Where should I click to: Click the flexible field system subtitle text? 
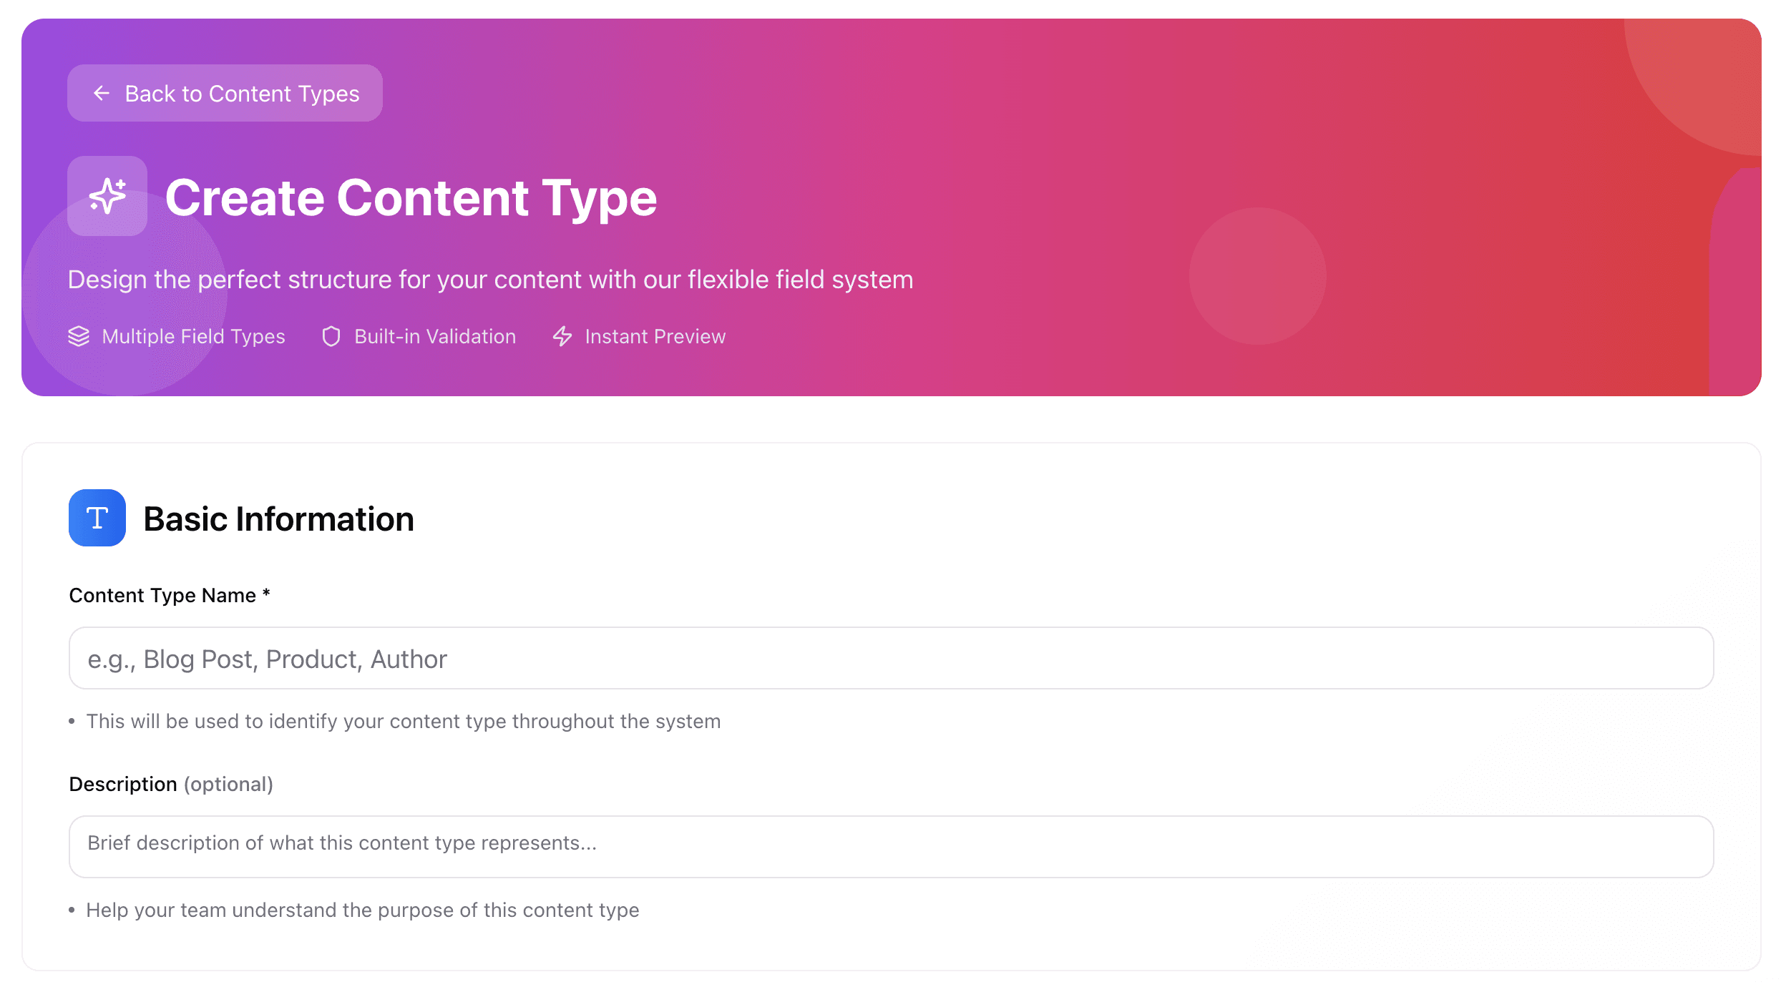coord(491,280)
